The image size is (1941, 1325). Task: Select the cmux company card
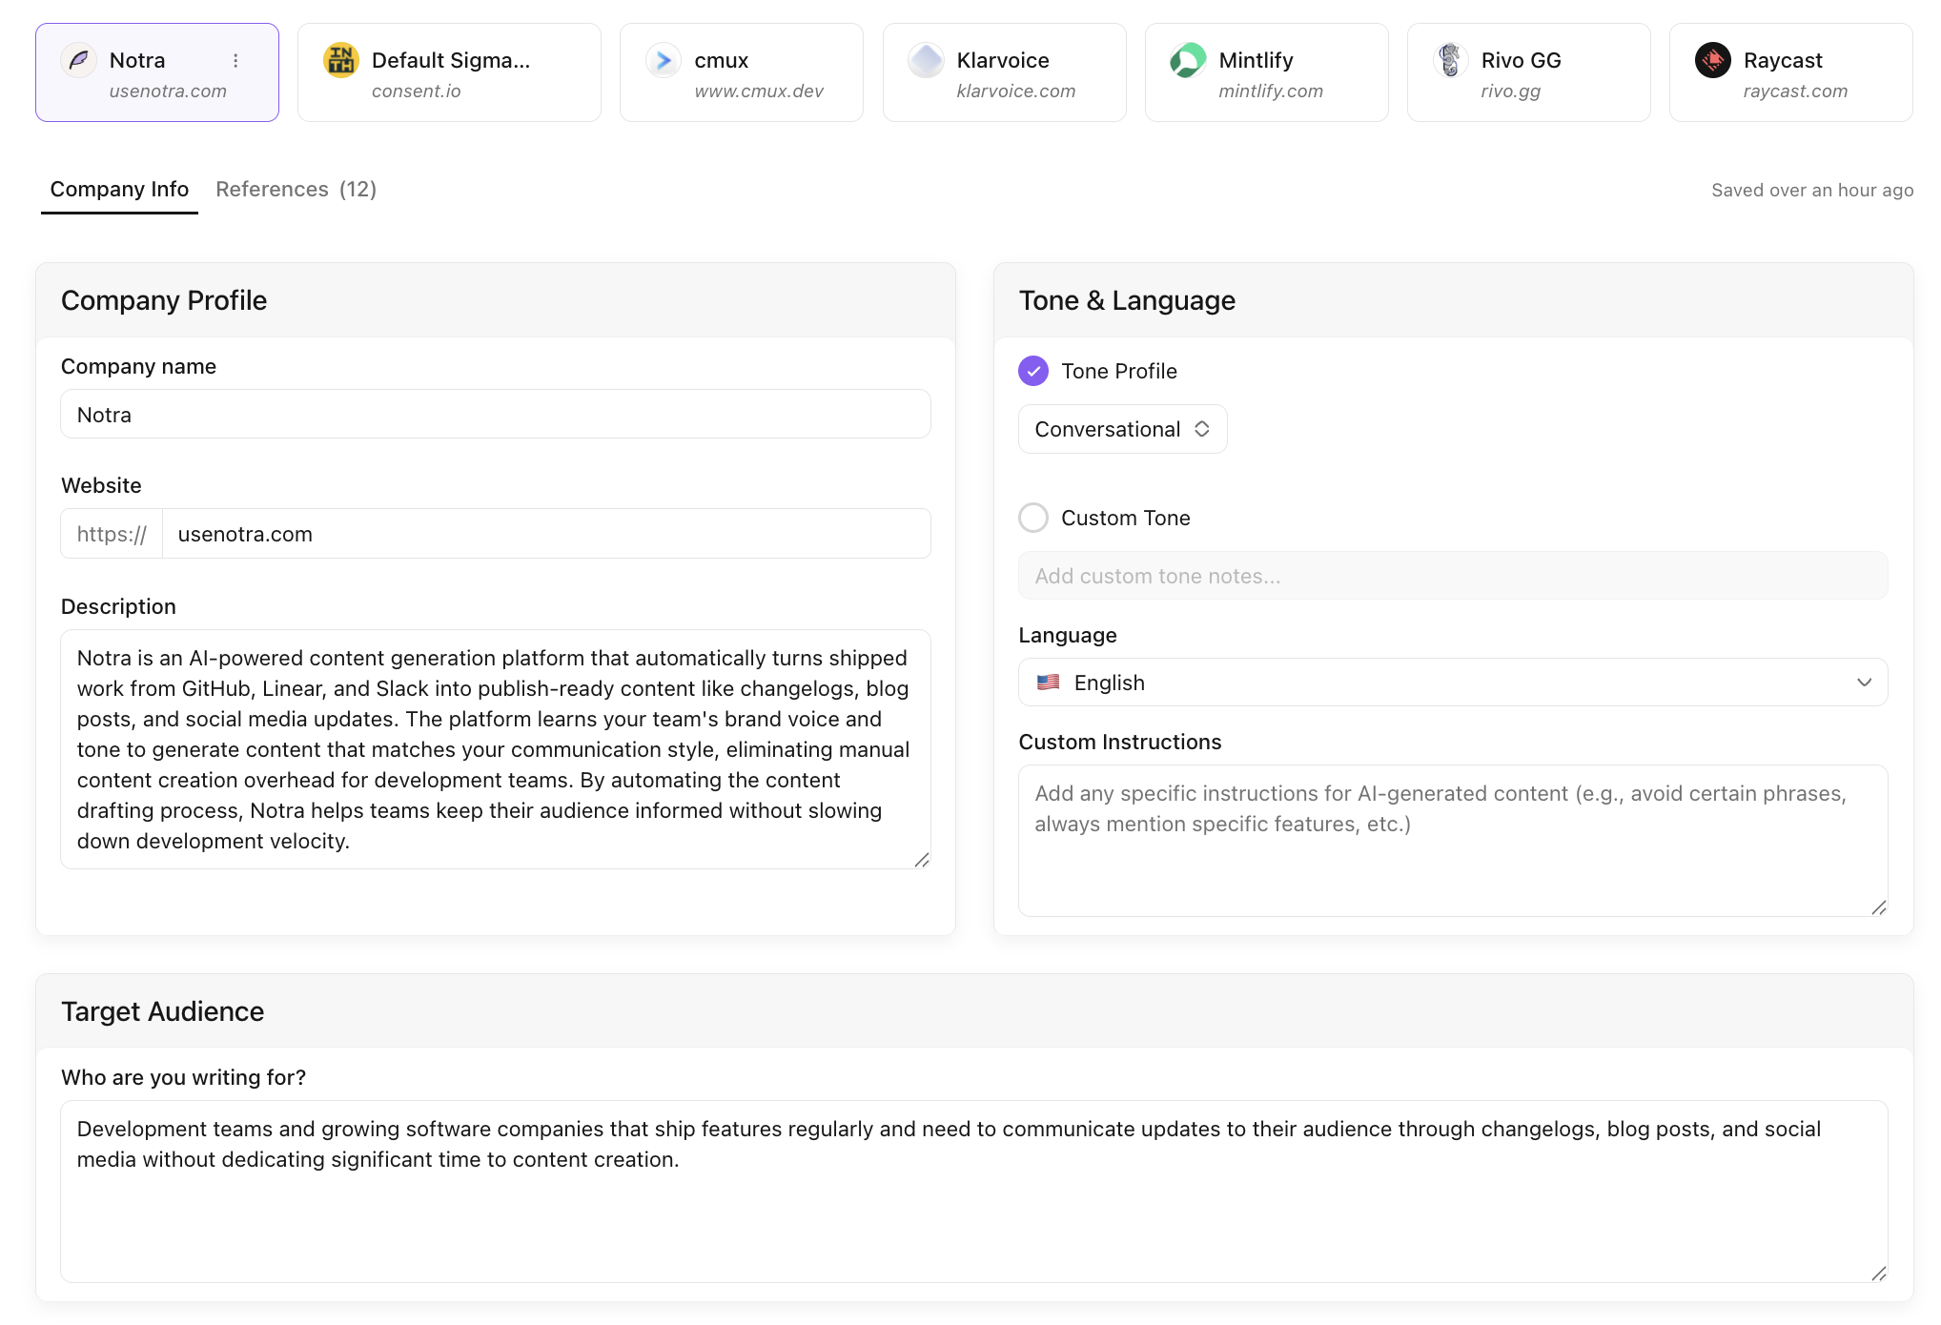pyautogui.click(x=742, y=72)
